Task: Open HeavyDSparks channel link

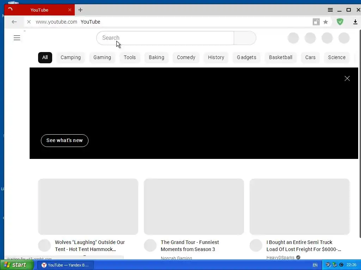Action: tap(280, 258)
